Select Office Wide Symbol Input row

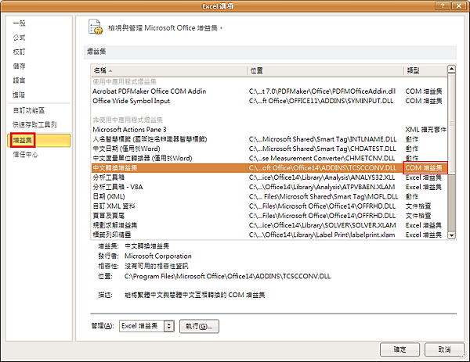coord(269,101)
